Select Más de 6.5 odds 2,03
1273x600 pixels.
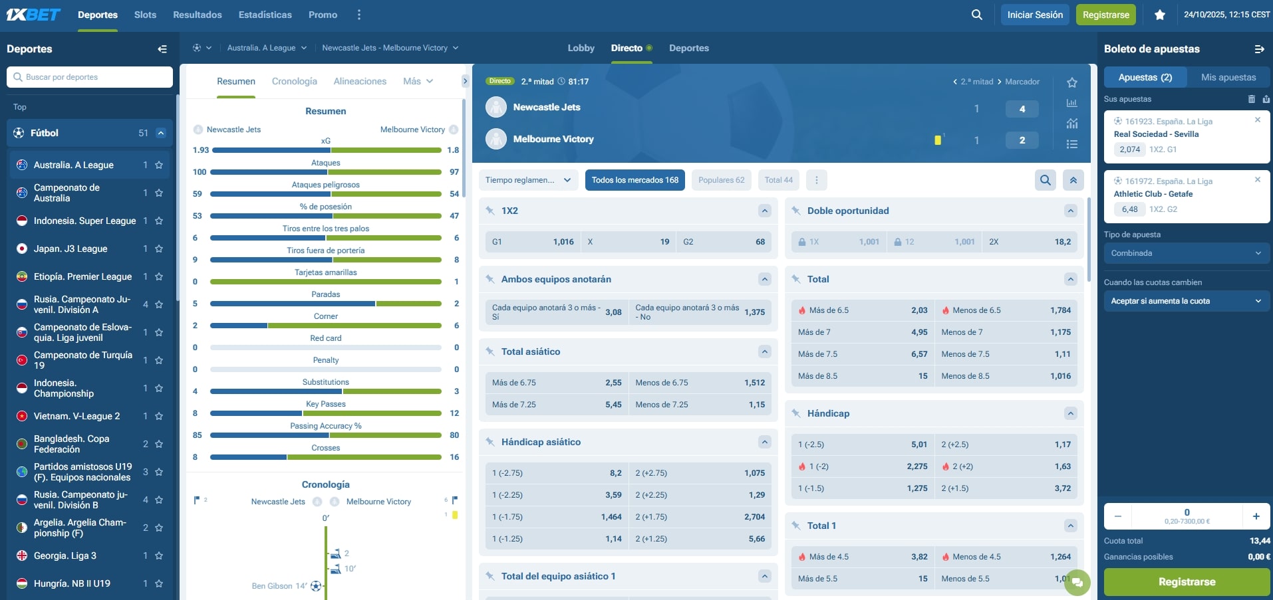click(x=862, y=310)
